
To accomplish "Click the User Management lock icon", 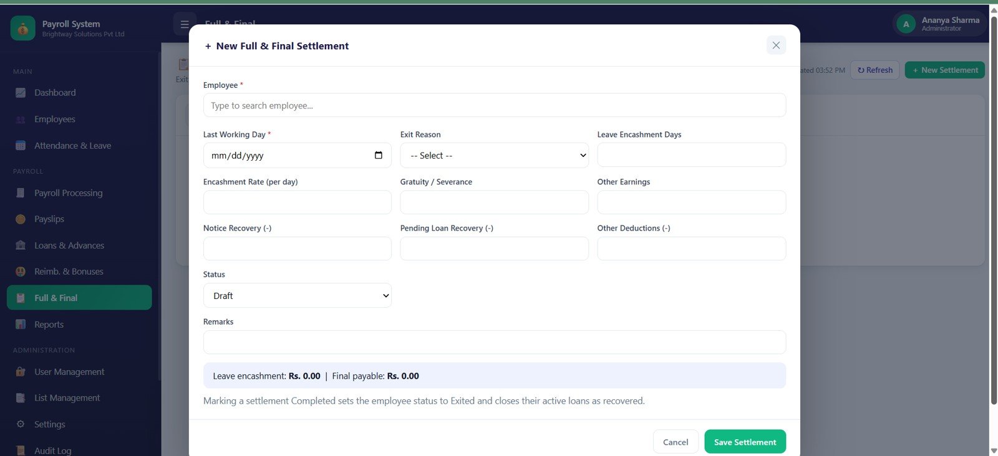I will coord(21,372).
